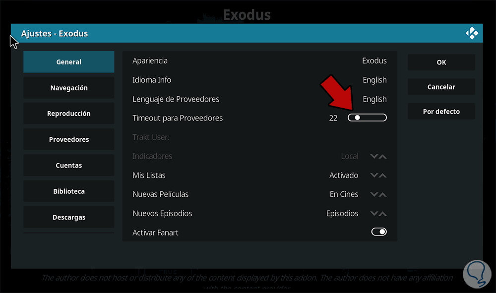
Task: Open the Reproducción settings category
Action: [x=69, y=114]
